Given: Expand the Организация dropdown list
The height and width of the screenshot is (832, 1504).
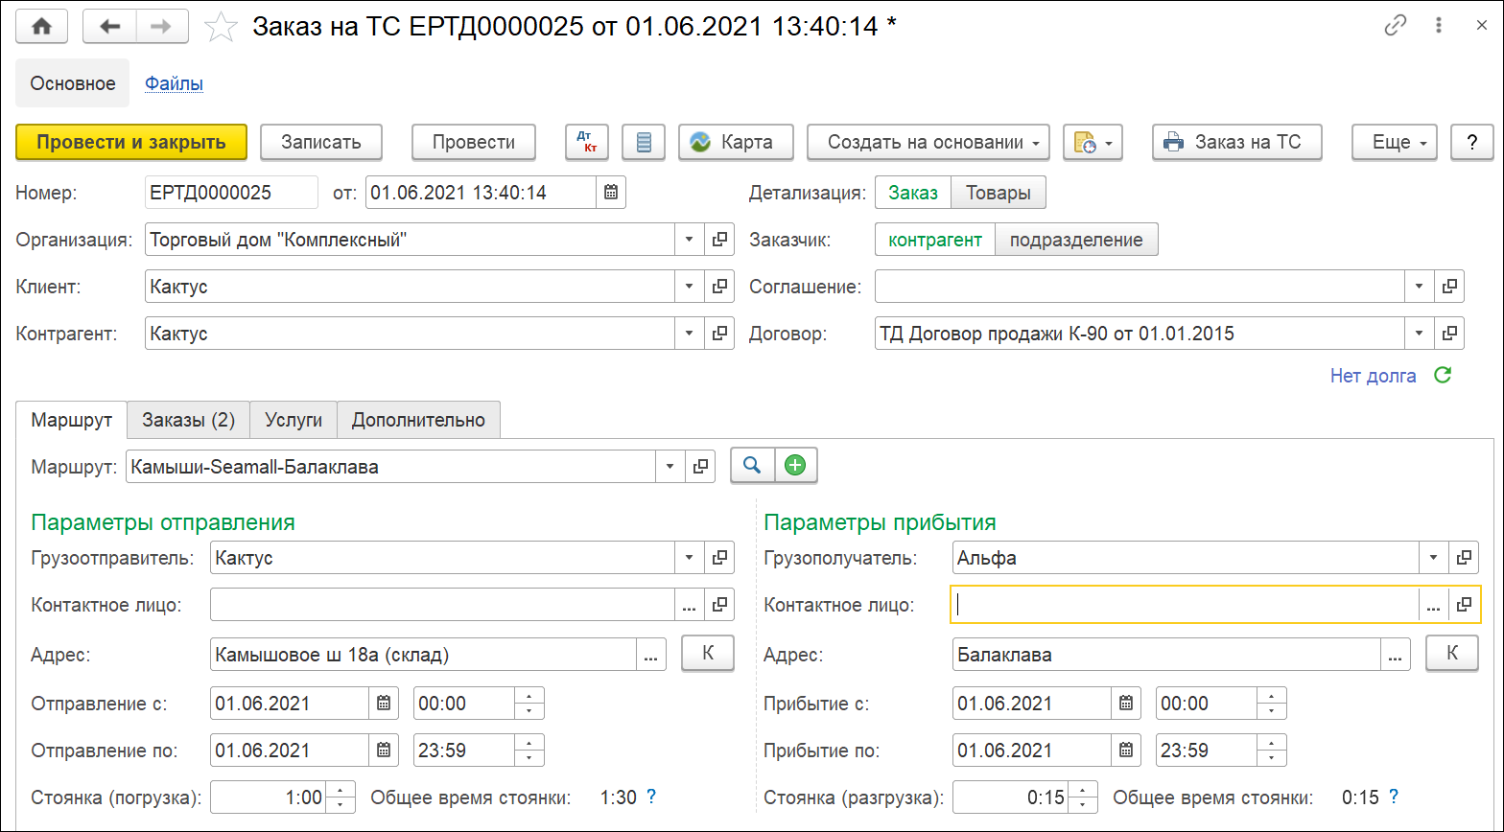Looking at the screenshot, I should (690, 240).
